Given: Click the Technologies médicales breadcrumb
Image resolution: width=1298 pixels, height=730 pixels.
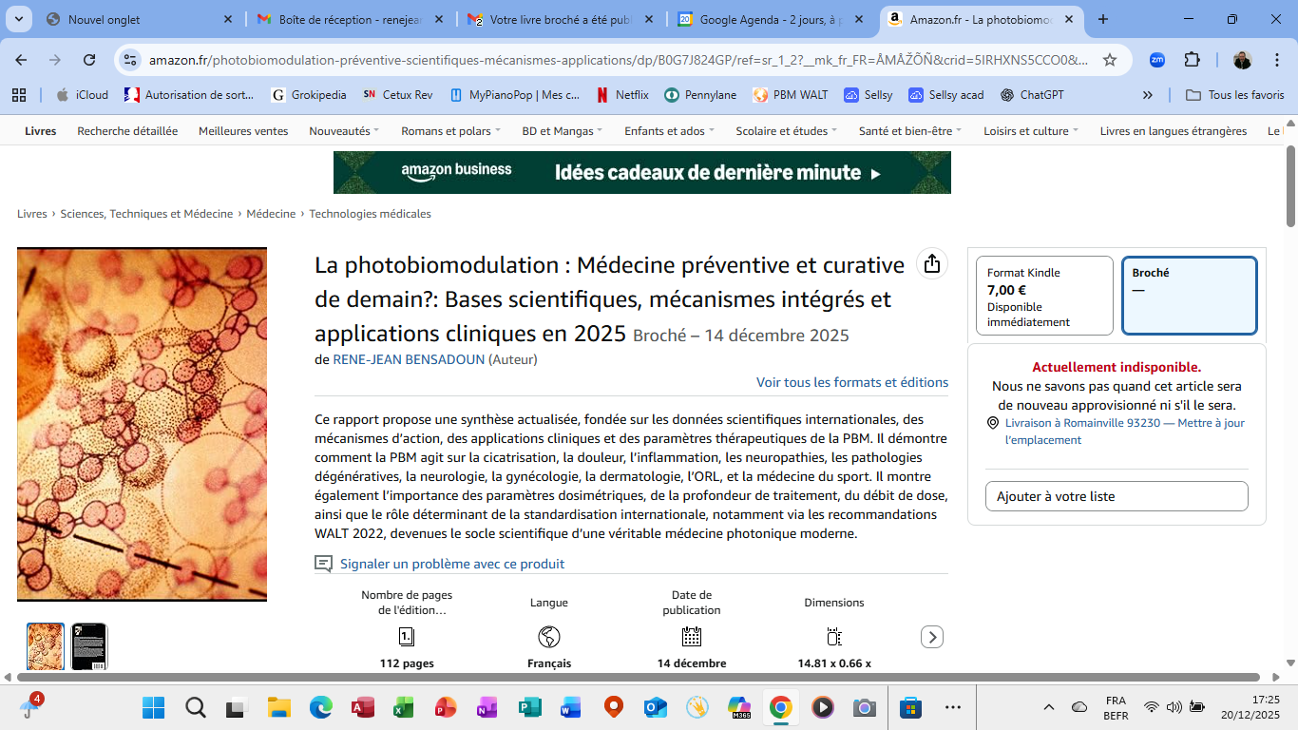Looking at the screenshot, I should coord(370,214).
